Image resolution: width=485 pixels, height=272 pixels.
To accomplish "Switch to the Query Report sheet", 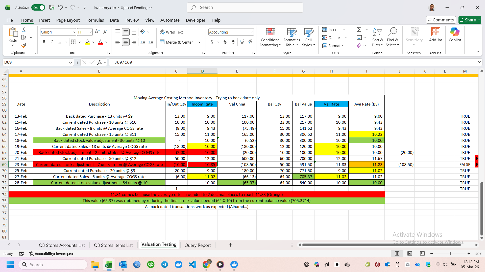I will pyautogui.click(x=198, y=245).
